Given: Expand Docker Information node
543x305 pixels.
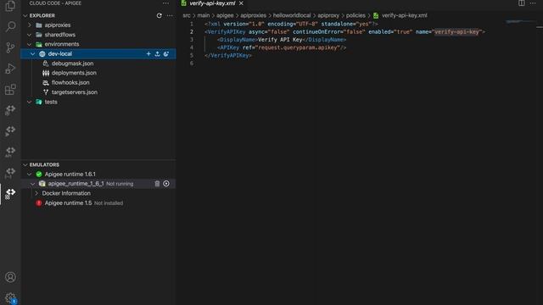Looking at the screenshot, I should 36,193.
